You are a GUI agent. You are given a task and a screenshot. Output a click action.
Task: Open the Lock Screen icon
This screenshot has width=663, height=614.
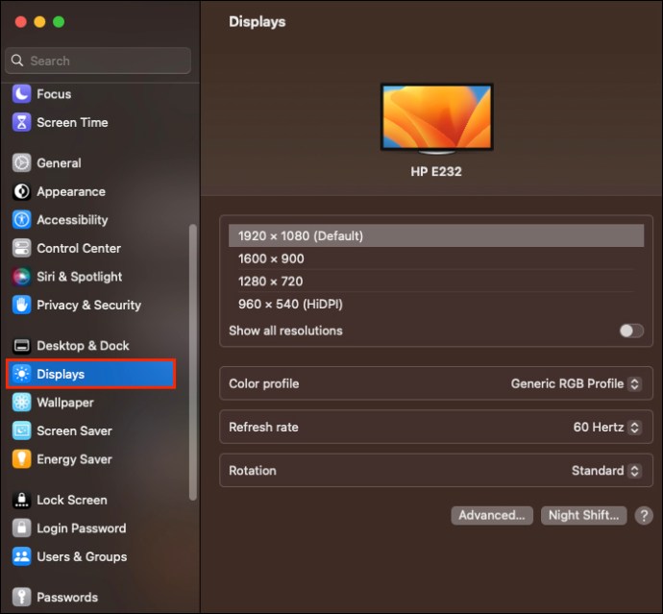point(21,500)
